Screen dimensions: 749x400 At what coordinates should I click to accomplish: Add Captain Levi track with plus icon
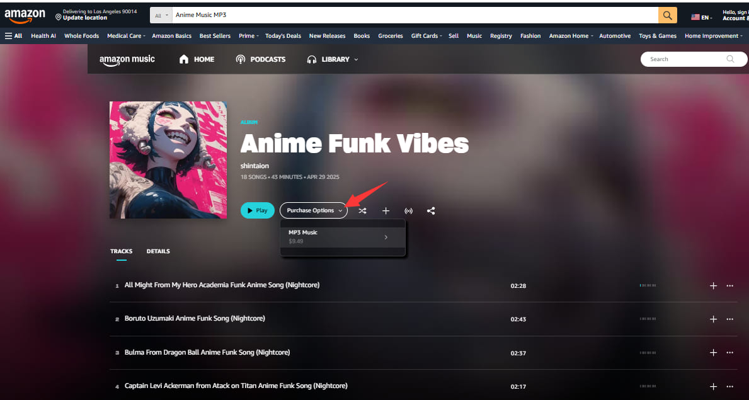[x=713, y=386]
